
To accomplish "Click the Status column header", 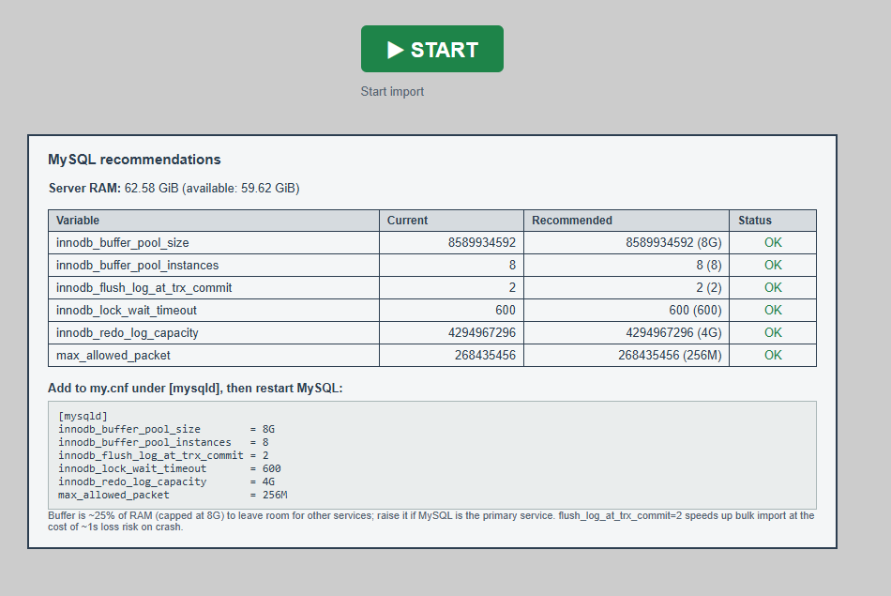I will click(x=773, y=221).
